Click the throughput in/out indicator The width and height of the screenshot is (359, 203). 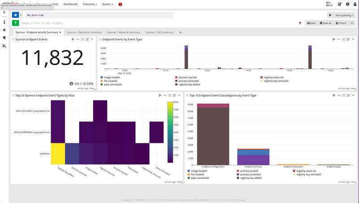point(329,4)
